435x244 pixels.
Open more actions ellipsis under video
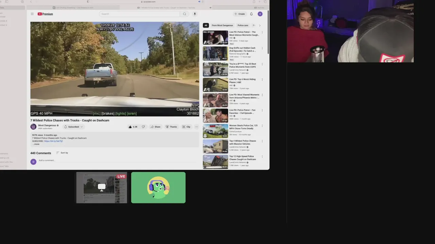click(196, 127)
